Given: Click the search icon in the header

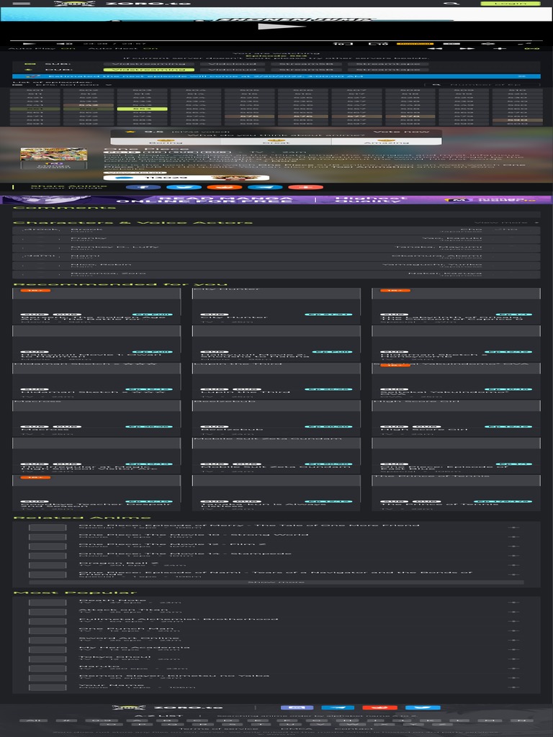Looking at the screenshot, I should click(x=451, y=4).
